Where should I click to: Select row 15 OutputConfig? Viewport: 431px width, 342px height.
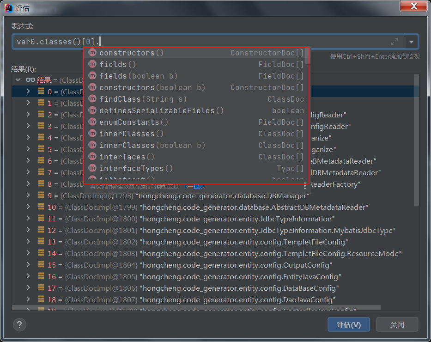[x=212, y=265]
